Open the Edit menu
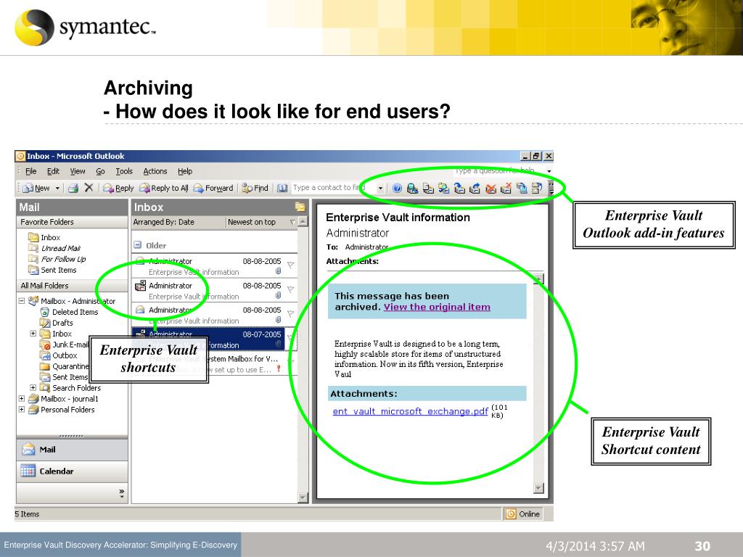Viewport: 743px width, 557px height. click(53, 171)
